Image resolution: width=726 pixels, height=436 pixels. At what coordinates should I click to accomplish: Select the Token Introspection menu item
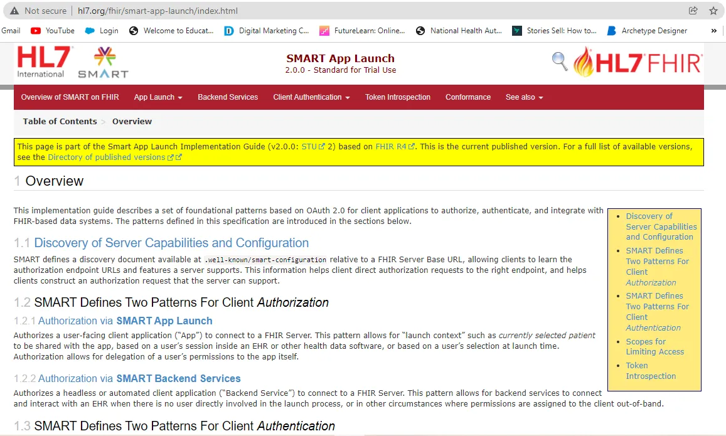(x=397, y=97)
